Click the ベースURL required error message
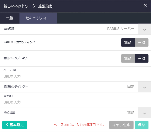The height and width of the screenshot is (132, 151). click(x=79, y=125)
